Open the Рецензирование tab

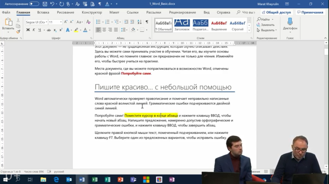[182, 12]
